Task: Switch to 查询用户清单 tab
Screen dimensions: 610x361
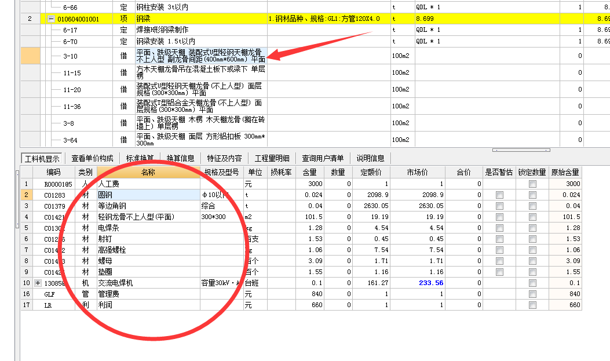Action: tap(323, 158)
